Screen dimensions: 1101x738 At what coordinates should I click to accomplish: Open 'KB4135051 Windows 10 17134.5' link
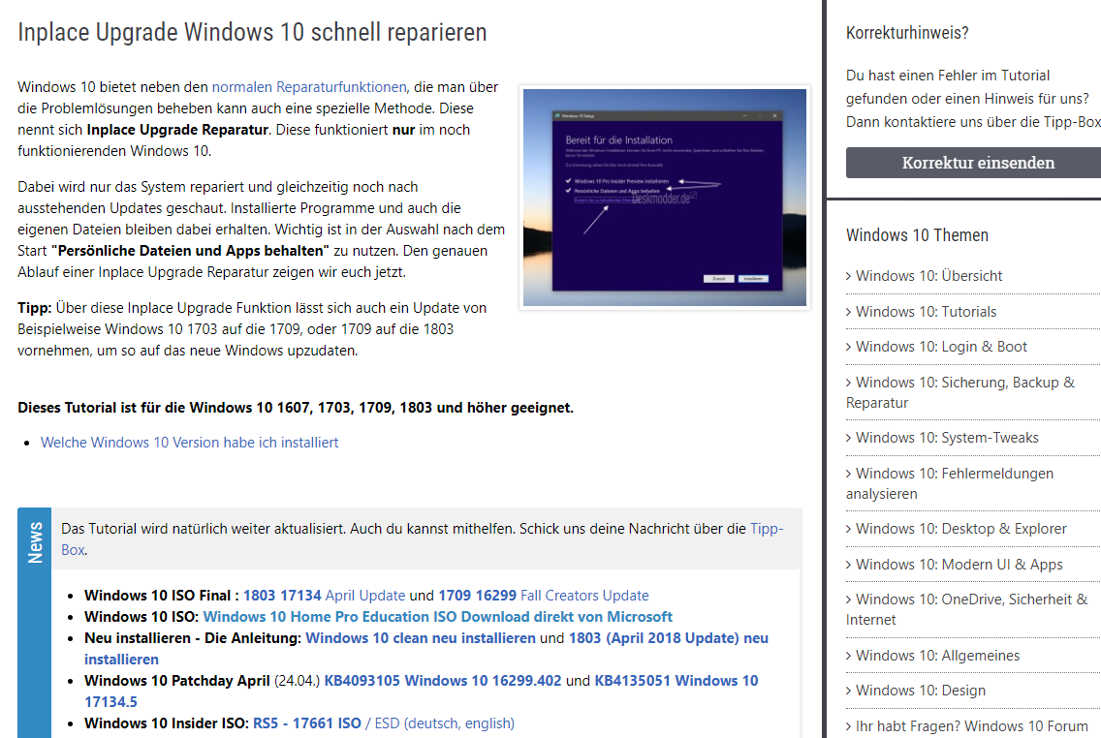coord(676,681)
